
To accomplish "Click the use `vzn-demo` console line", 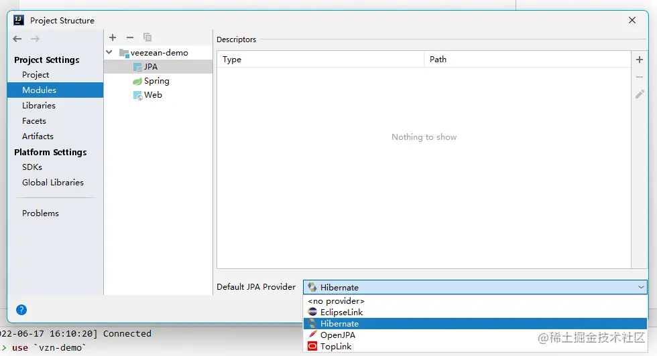I will (x=49, y=347).
